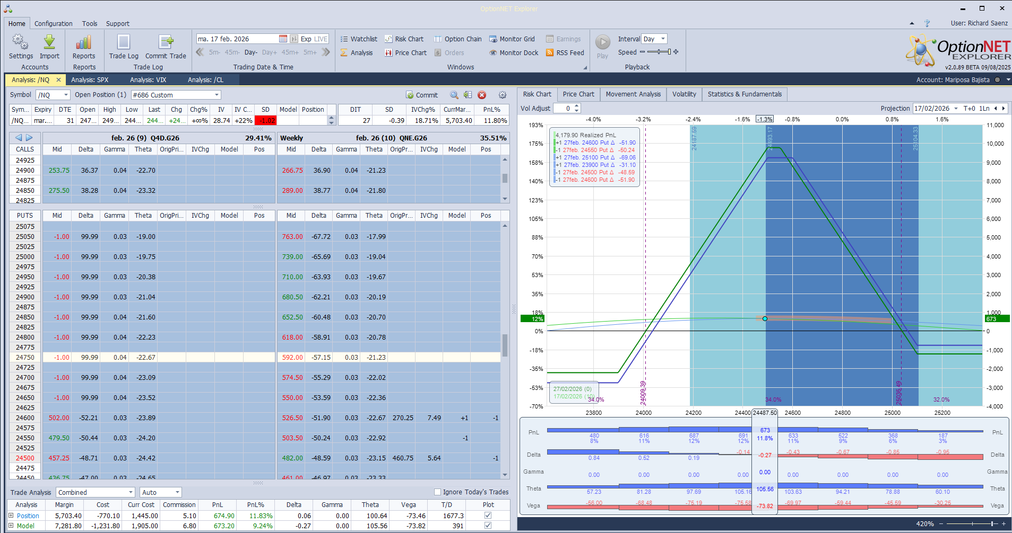
Task: Jump back with the double left arrow
Action: click(x=200, y=52)
